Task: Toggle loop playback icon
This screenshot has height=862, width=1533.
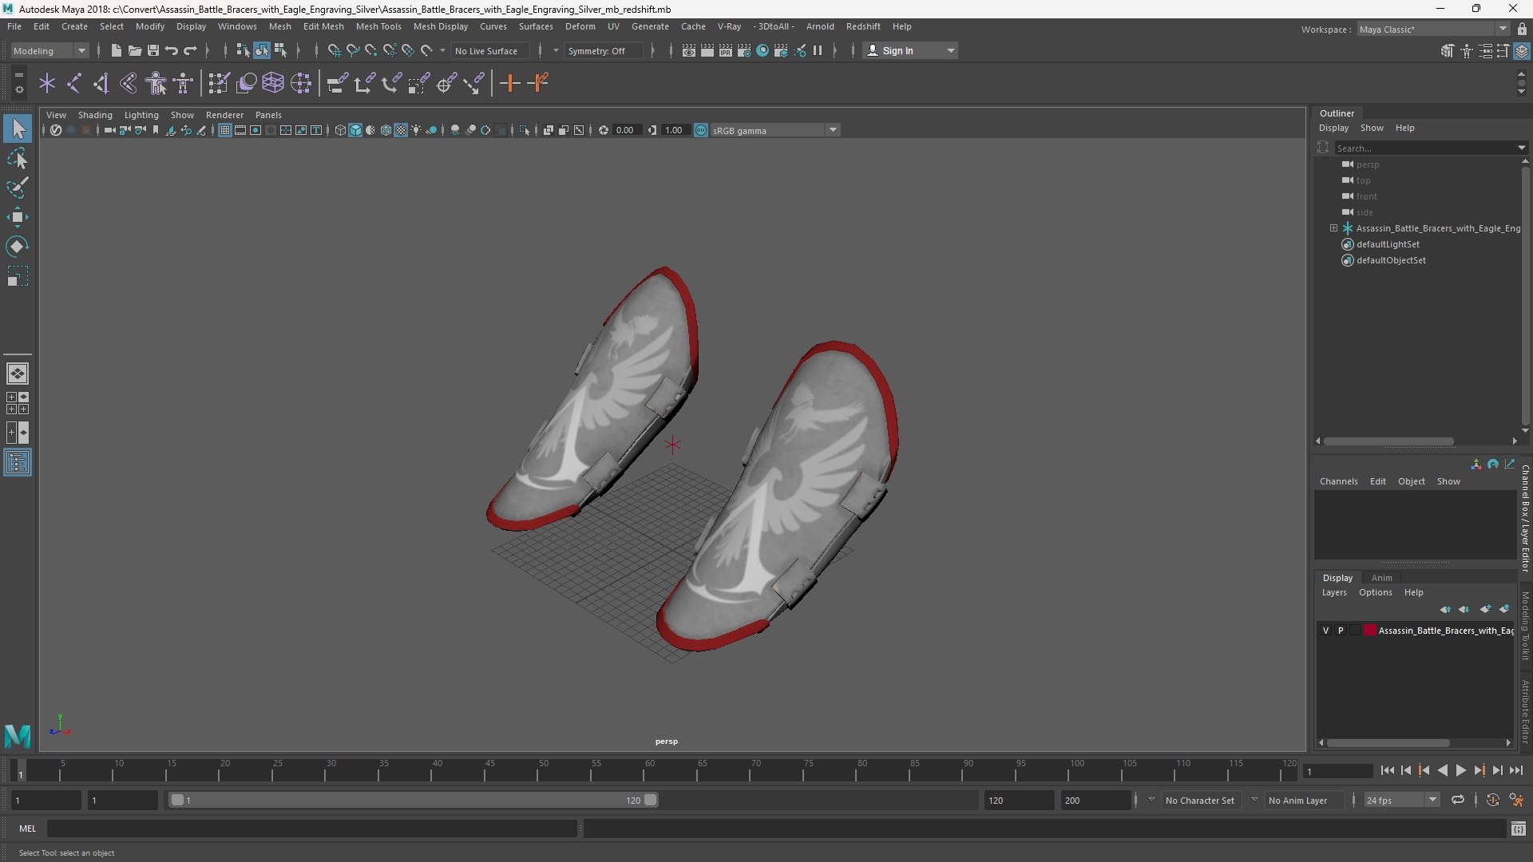Action: pyautogui.click(x=1458, y=800)
